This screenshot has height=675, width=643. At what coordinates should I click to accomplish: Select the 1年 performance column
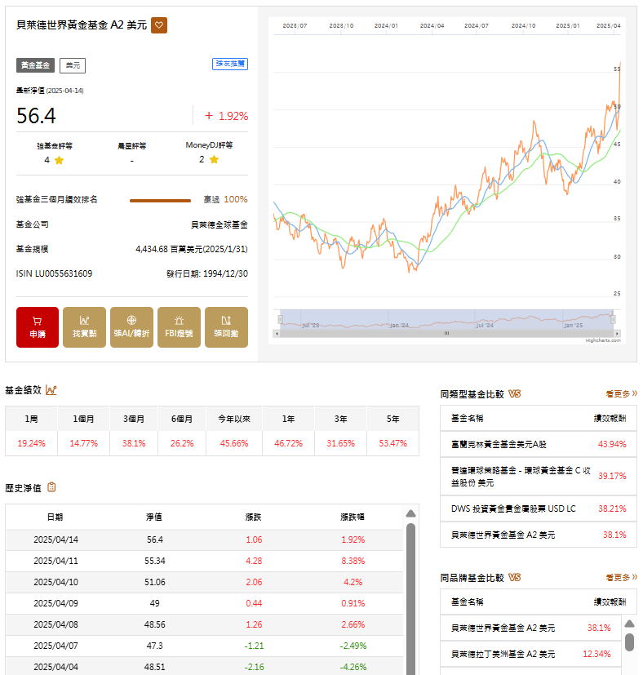click(x=288, y=419)
